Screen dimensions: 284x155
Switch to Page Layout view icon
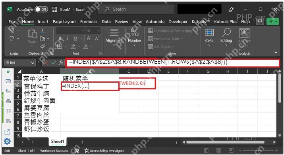(x=218, y=150)
